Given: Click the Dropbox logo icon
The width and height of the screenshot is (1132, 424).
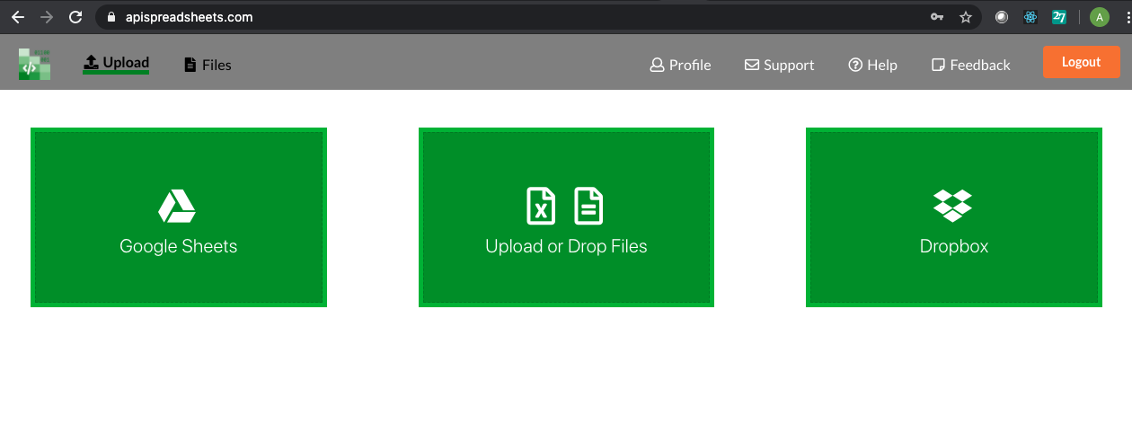Looking at the screenshot, I should click(x=953, y=206).
